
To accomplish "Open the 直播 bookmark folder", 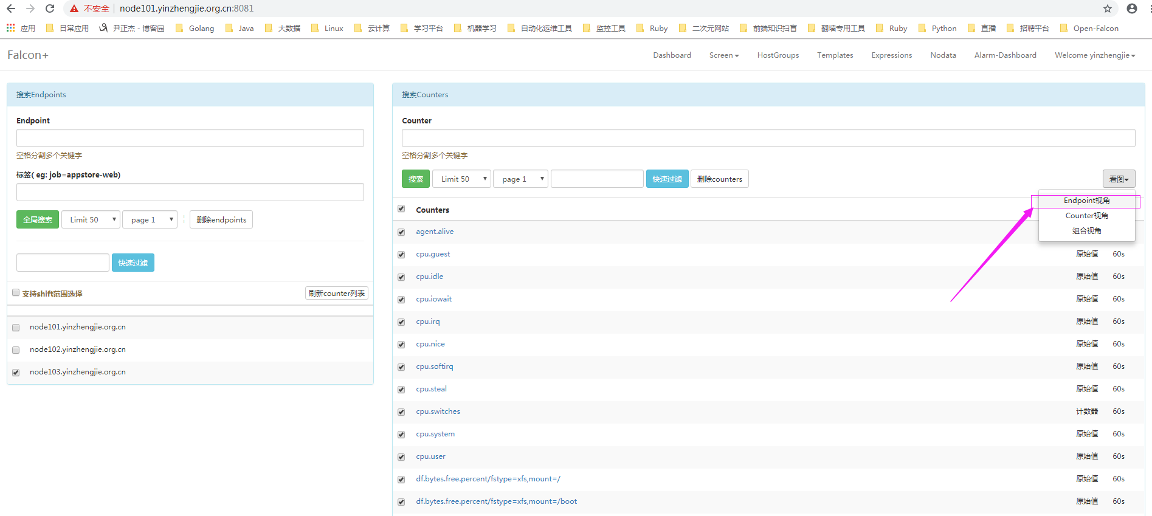I will (982, 28).
